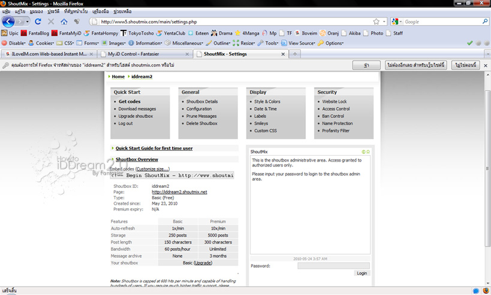Open Iloveim bookmark

point(306,33)
